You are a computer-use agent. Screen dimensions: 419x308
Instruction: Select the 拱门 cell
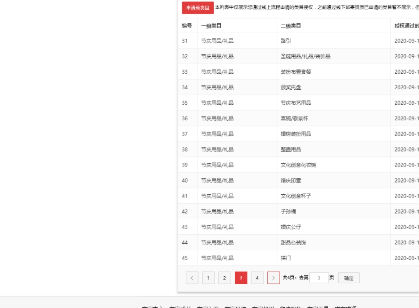[x=286, y=258]
